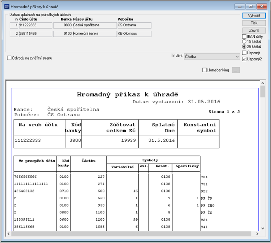Click the amount 1100 in preview table
Screen dimensions: 271x243
point(100,213)
